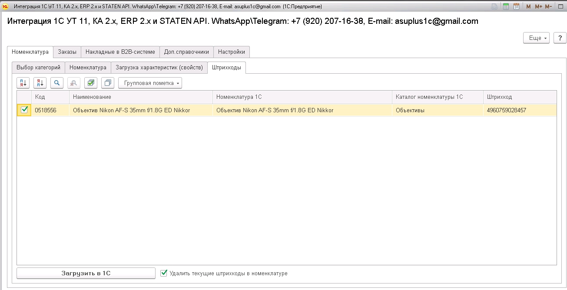
Task: Sort the list ascending A to Я
Action: (x=23, y=83)
